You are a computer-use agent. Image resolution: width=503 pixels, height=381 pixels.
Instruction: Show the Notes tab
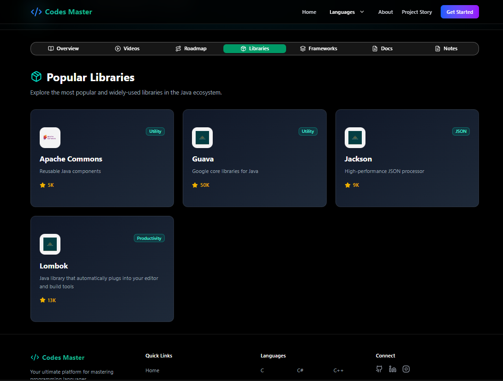[x=446, y=48]
